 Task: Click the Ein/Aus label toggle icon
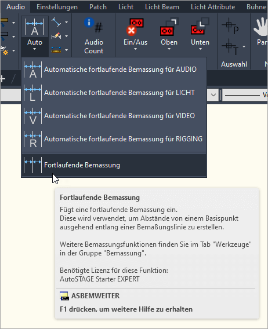135,27
